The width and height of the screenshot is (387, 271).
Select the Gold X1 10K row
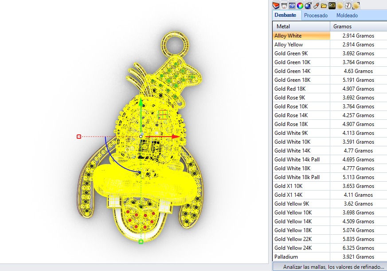point(330,186)
